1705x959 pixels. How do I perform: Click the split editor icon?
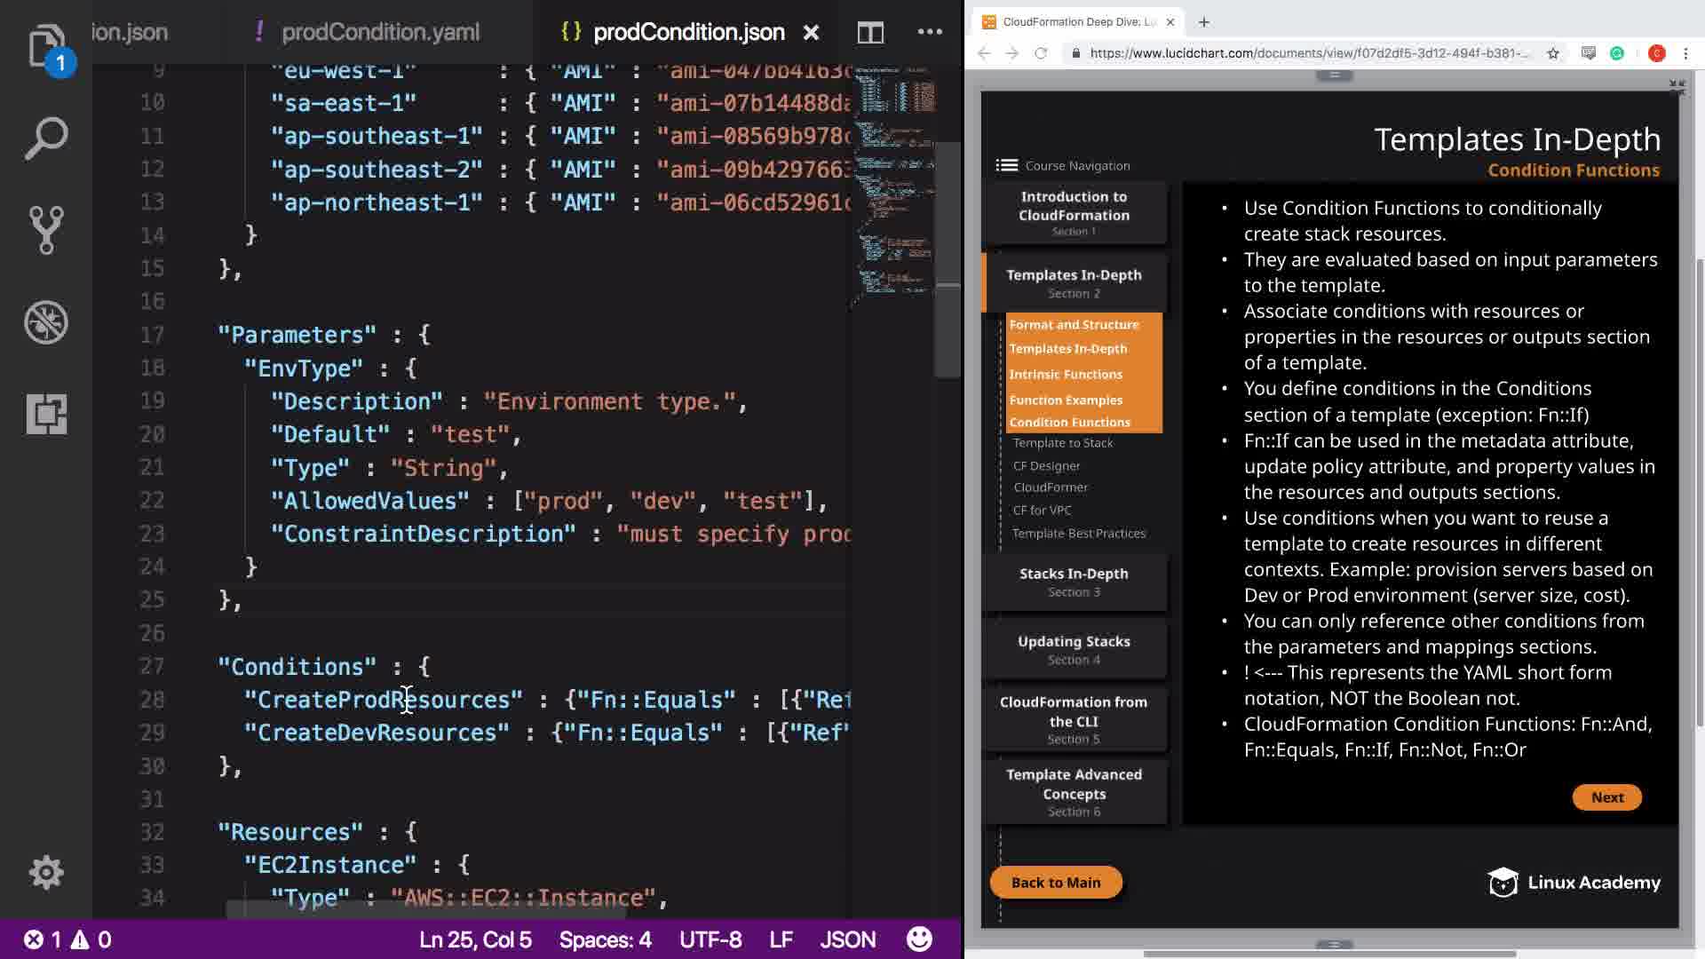coord(870,33)
